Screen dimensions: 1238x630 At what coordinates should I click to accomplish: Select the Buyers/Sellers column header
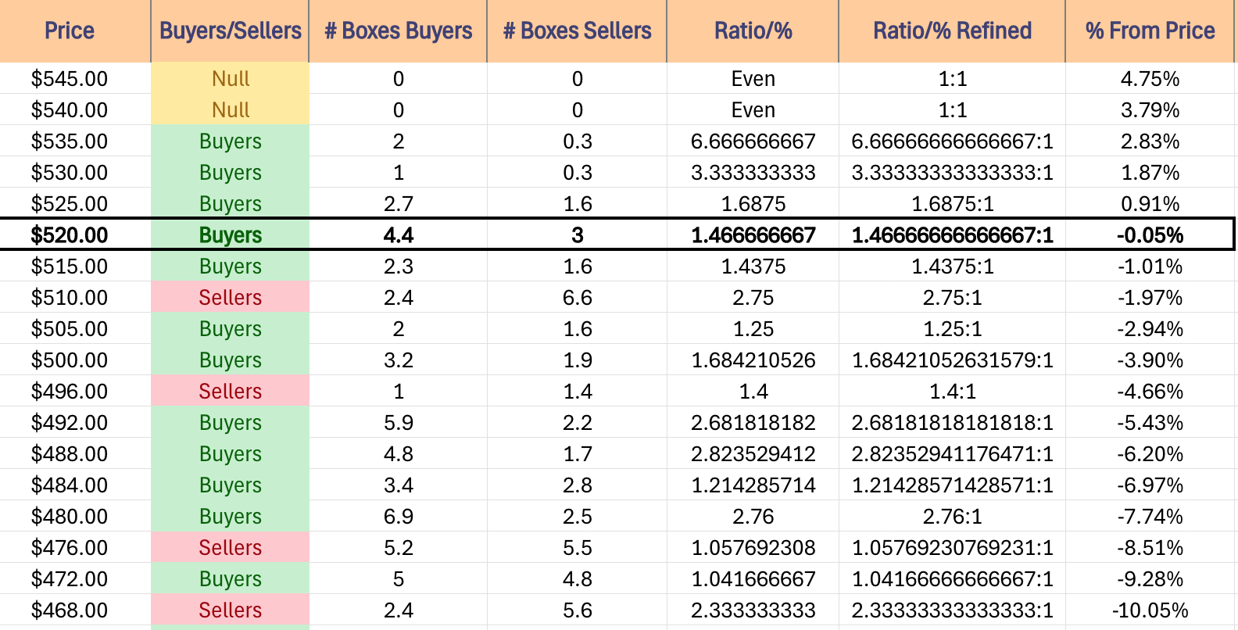230,31
